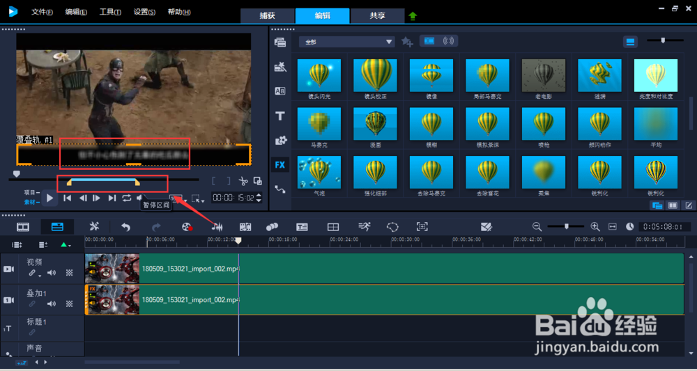This screenshot has width=697, height=371.
Task: Open the 文件 menu
Action: [x=42, y=12]
